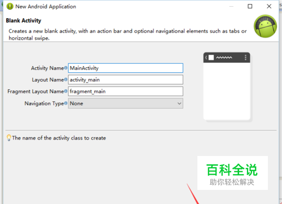Click the Activity Name input field
The height and width of the screenshot is (204, 282).
pos(126,68)
